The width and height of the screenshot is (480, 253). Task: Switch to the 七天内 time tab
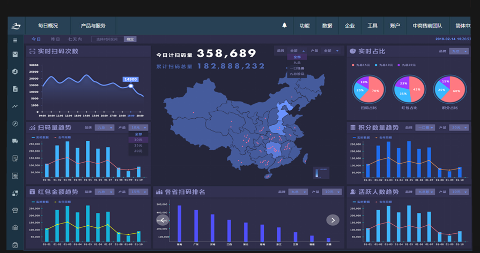click(x=75, y=39)
